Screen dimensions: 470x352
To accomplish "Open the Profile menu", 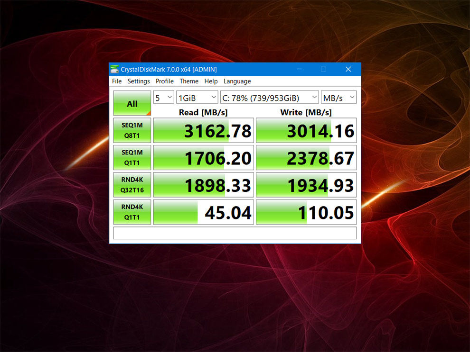I will click(165, 81).
